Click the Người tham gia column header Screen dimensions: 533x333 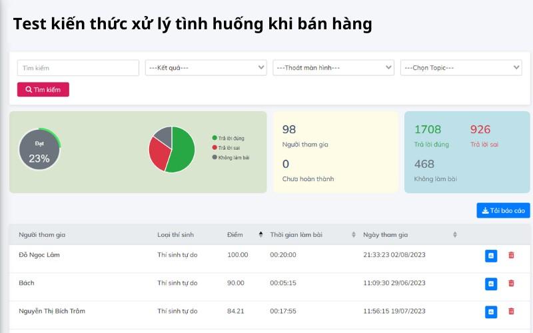[x=42, y=235]
